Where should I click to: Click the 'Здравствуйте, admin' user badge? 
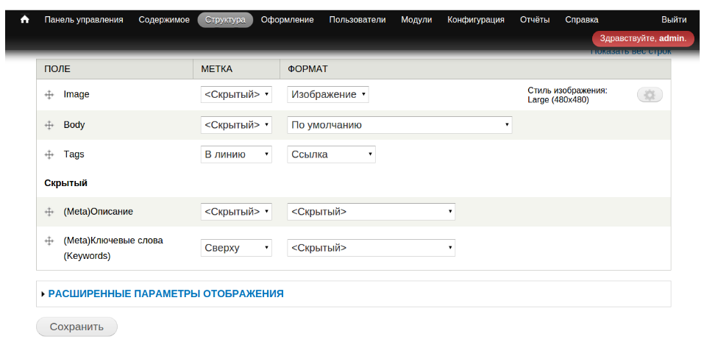click(642, 38)
